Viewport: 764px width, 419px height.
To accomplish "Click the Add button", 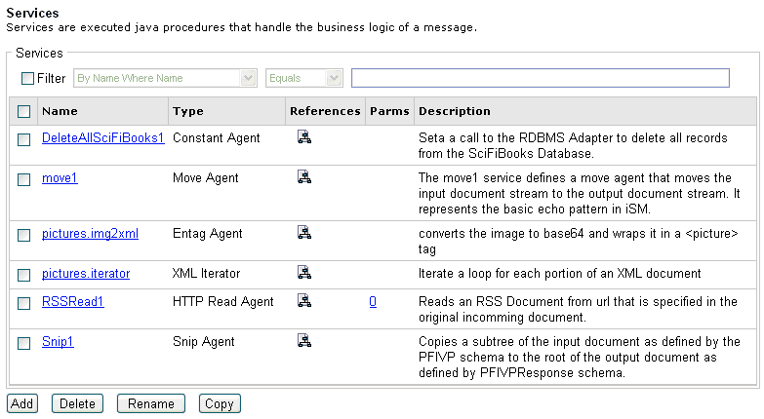I will coord(21,403).
